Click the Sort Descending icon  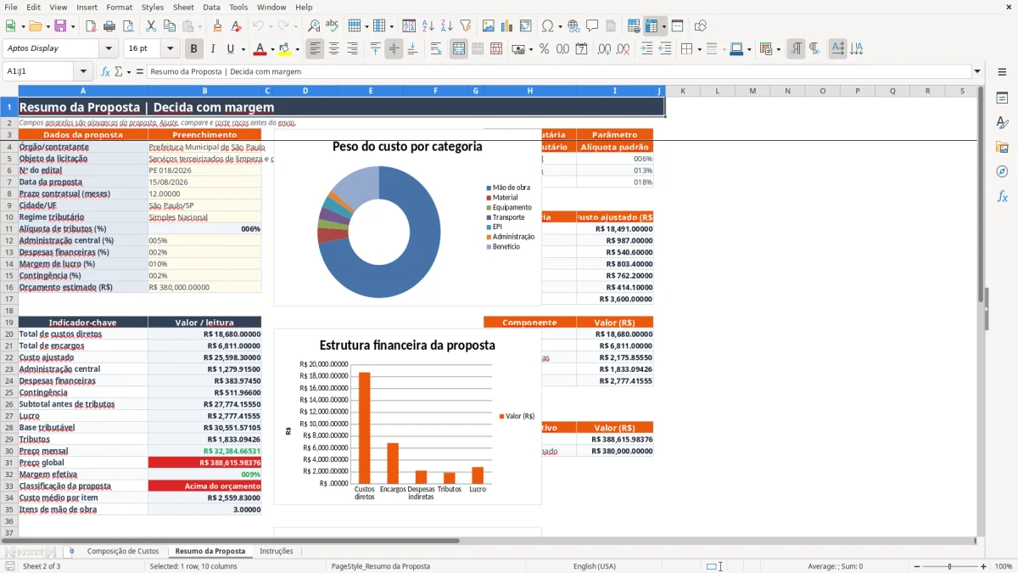447,26
